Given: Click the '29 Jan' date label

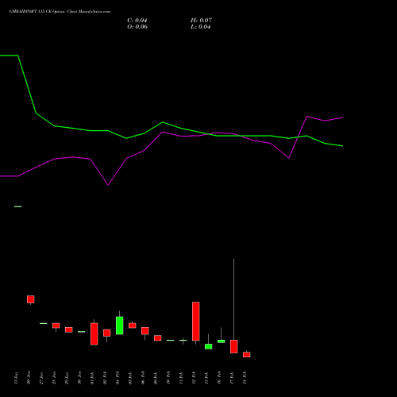Looking at the screenshot, I should [67, 378].
